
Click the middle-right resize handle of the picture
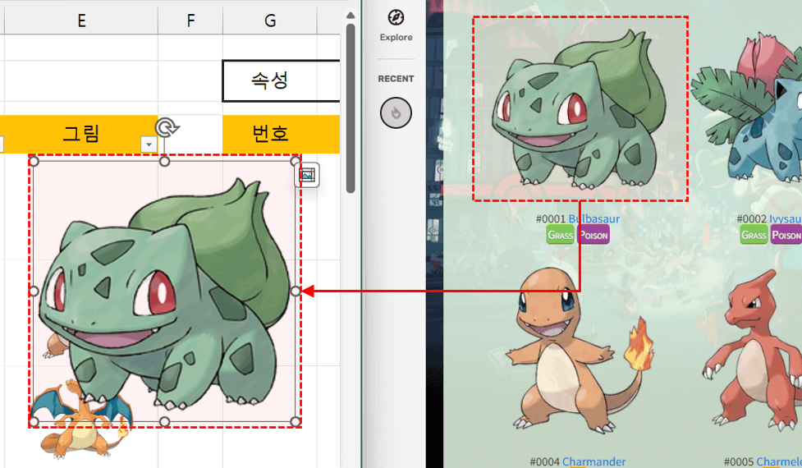point(296,291)
